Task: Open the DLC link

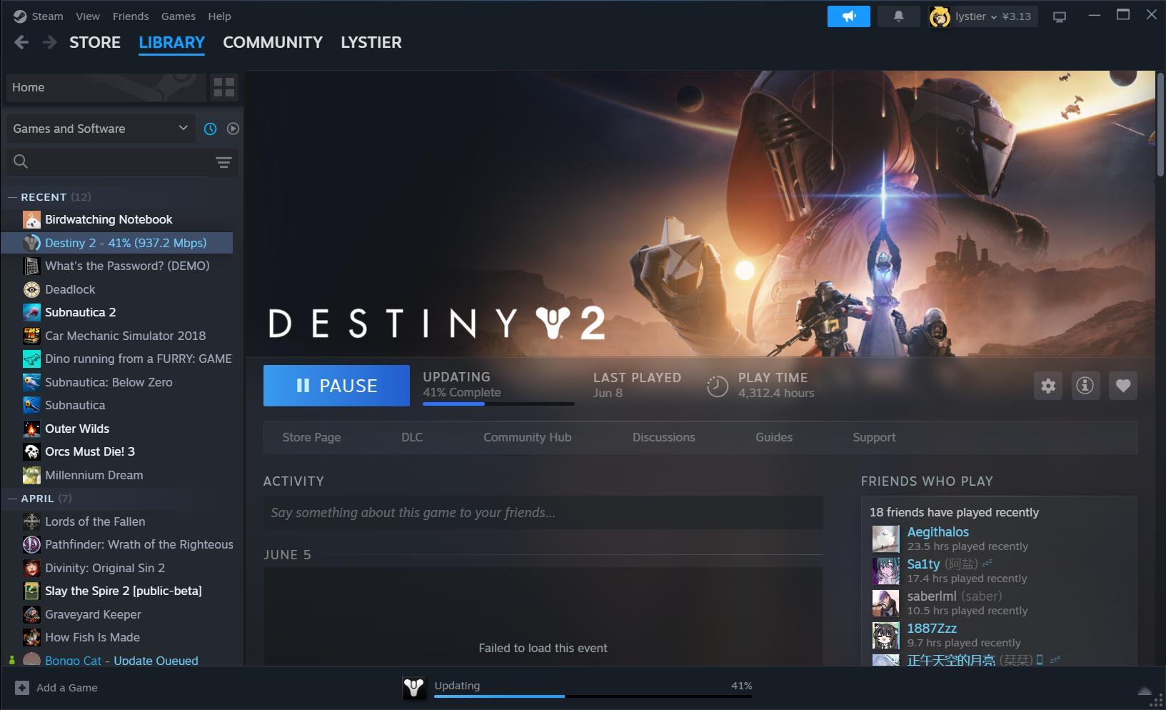Action: (x=412, y=437)
